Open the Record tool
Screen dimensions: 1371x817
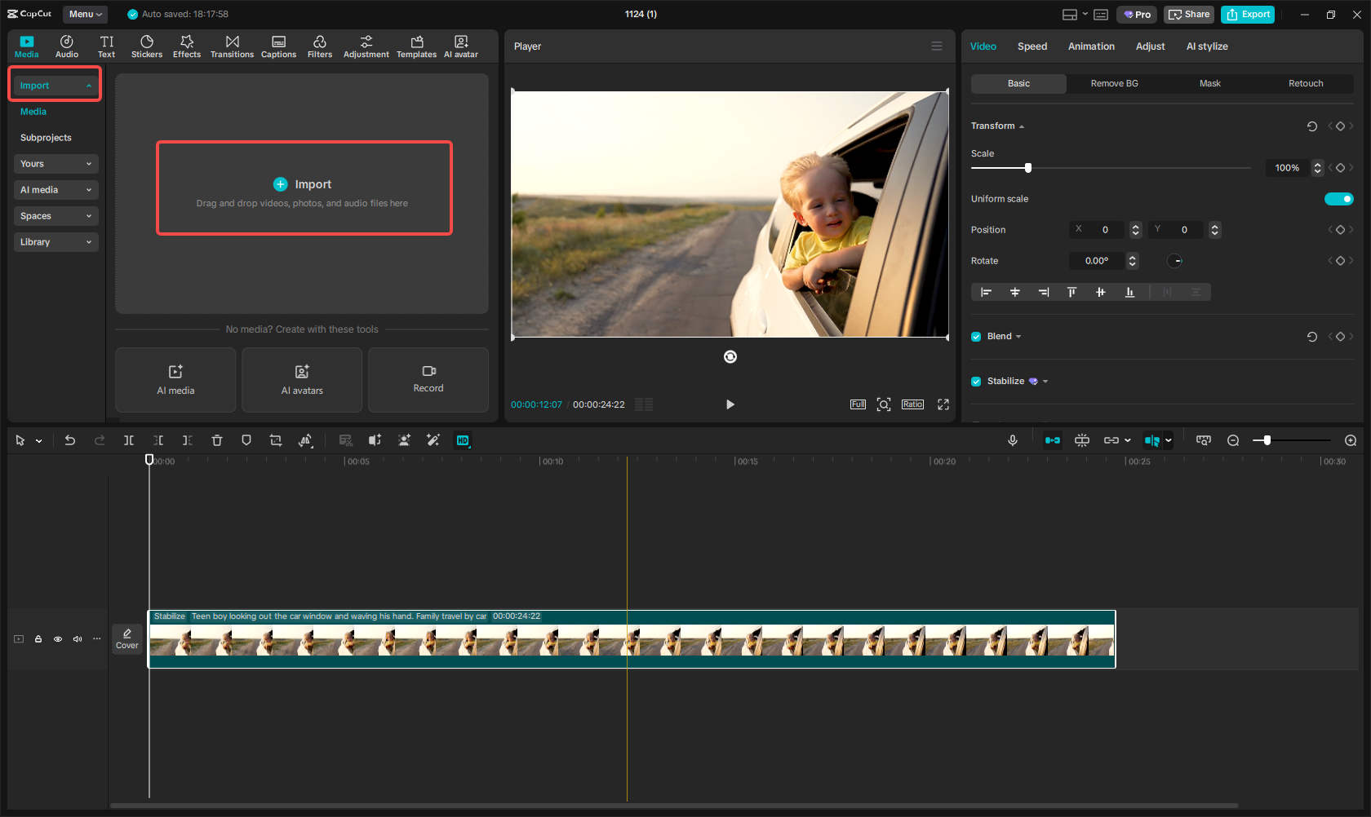[428, 380]
